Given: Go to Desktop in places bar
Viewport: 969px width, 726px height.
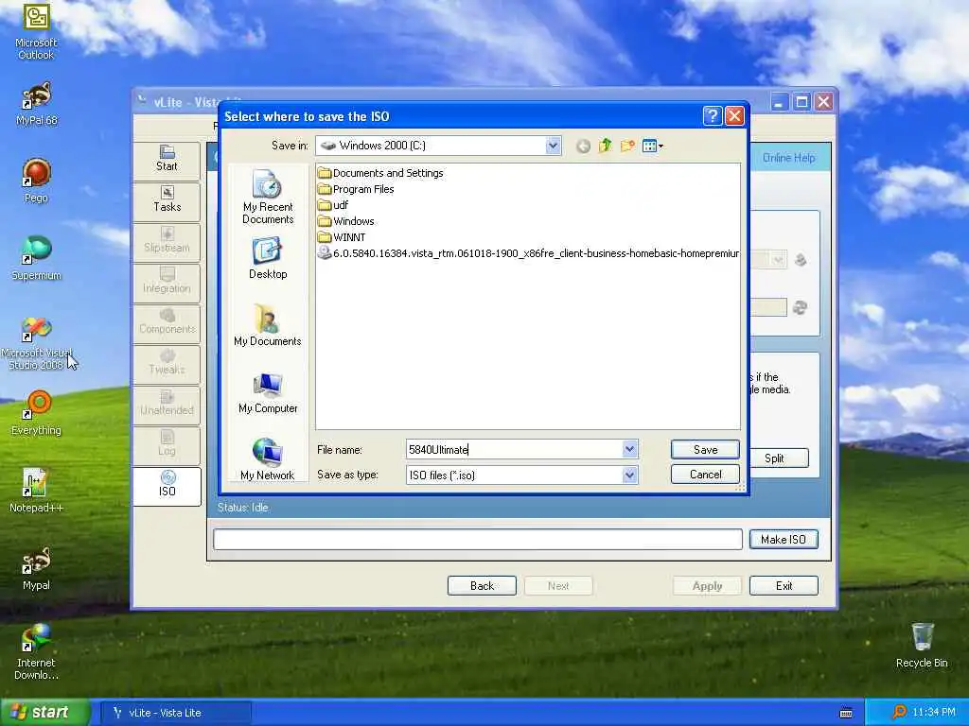Looking at the screenshot, I should [x=268, y=259].
